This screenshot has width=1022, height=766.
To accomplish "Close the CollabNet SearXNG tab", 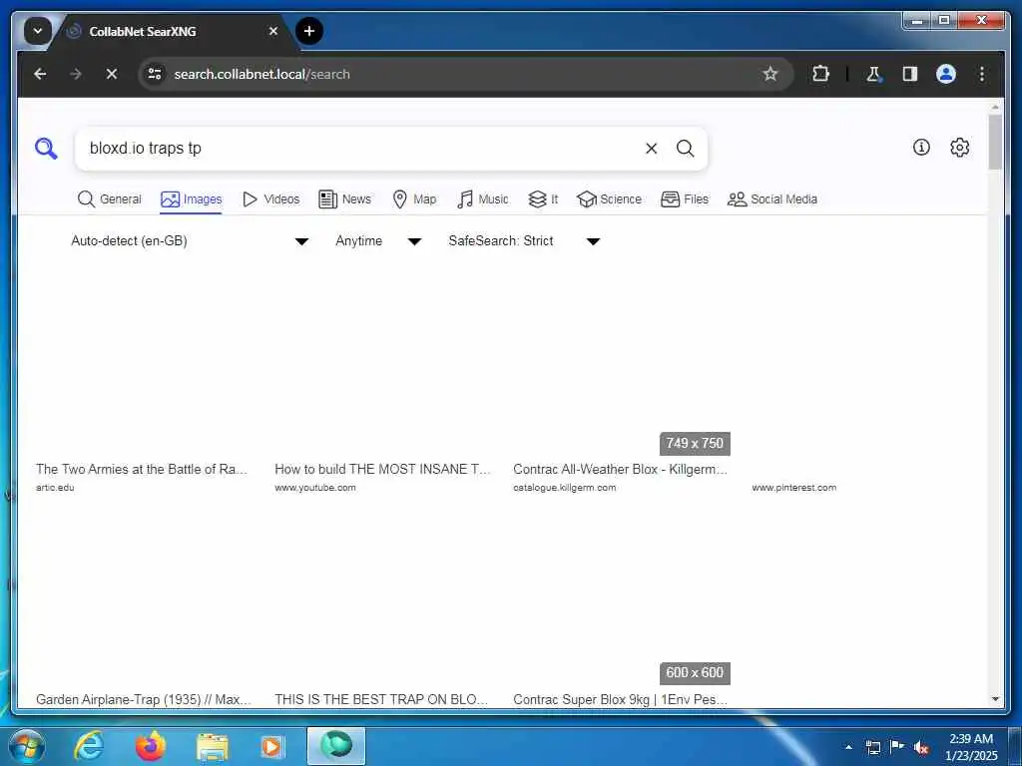I will [x=273, y=31].
